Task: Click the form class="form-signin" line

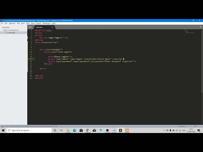Action: (x=58, y=52)
